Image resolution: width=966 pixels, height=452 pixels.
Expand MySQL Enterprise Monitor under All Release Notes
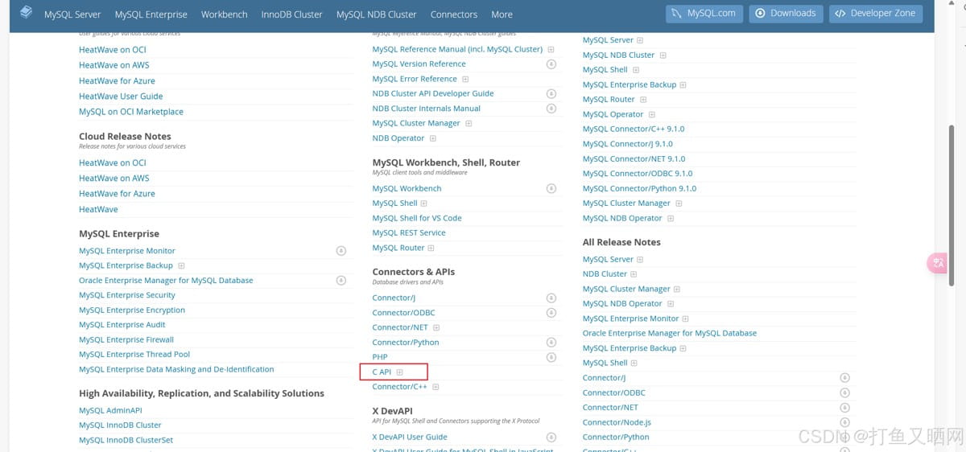tap(687, 318)
